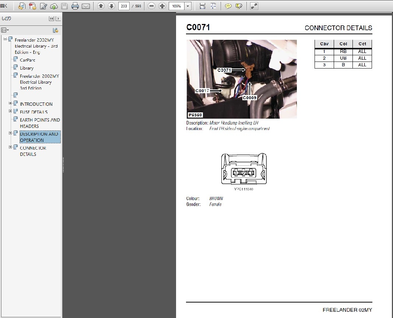Open the INTRODUCTION bookmark

(36, 104)
